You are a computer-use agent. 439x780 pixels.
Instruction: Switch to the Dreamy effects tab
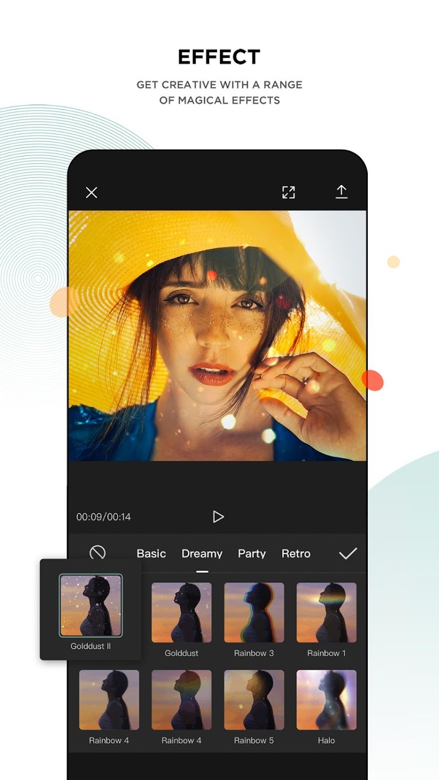202,554
